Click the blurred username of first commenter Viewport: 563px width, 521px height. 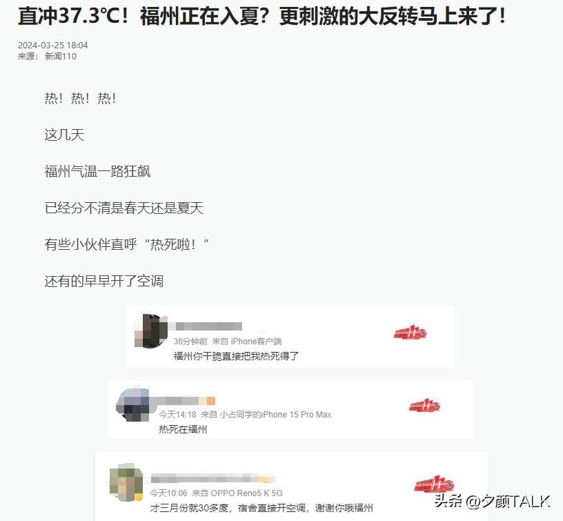tap(208, 326)
